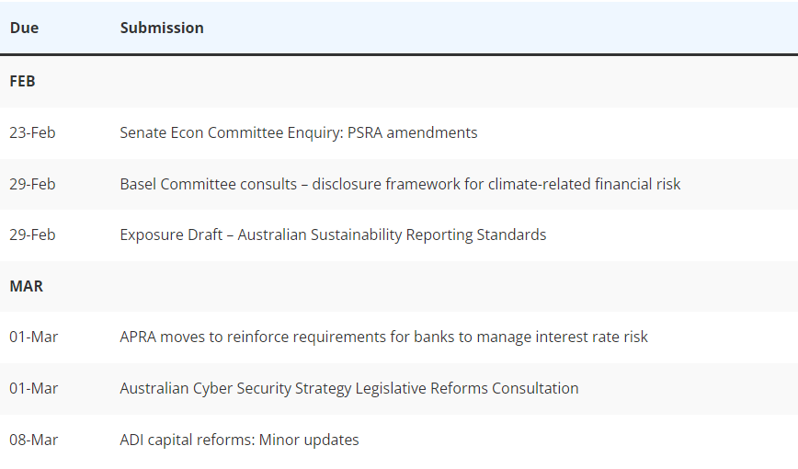Click the Submission column header
Image resolution: width=798 pixels, height=469 pixels.
[162, 28]
